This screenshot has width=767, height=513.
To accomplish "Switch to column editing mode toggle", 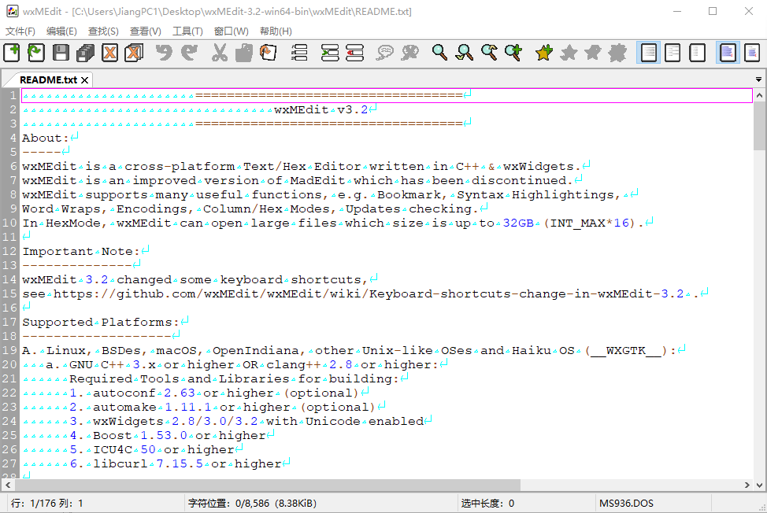I will (x=752, y=52).
